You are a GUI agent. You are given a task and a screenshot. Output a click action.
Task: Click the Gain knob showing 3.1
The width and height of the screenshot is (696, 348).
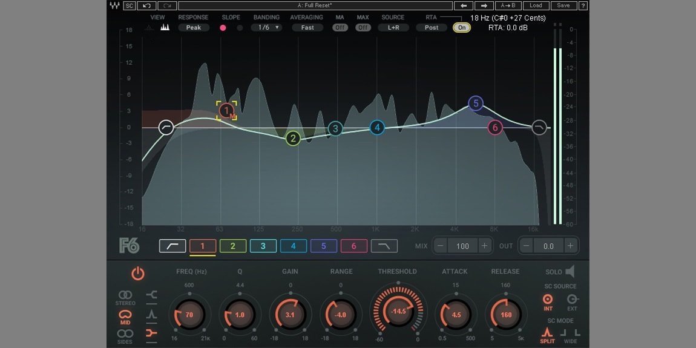(290, 315)
